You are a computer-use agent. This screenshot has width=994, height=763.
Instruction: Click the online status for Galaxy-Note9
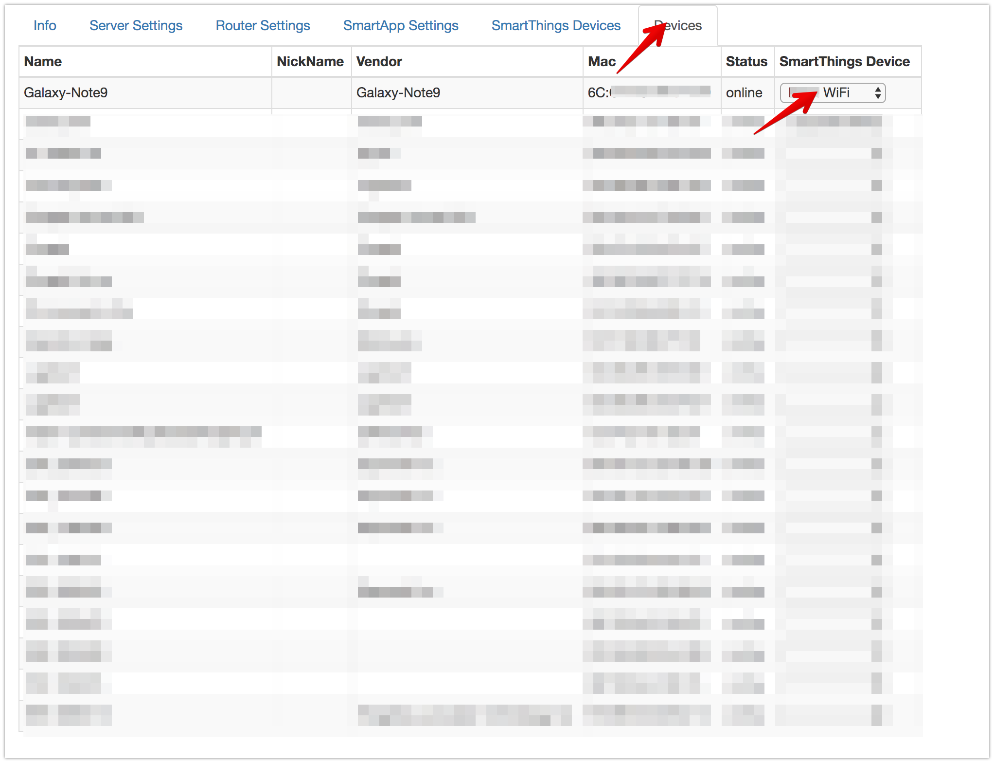click(x=744, y=92)
